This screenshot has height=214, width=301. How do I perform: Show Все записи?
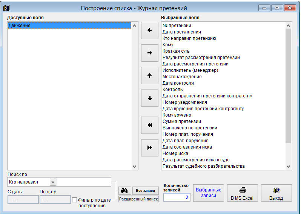pyautogui.click(x=145, y=190)
